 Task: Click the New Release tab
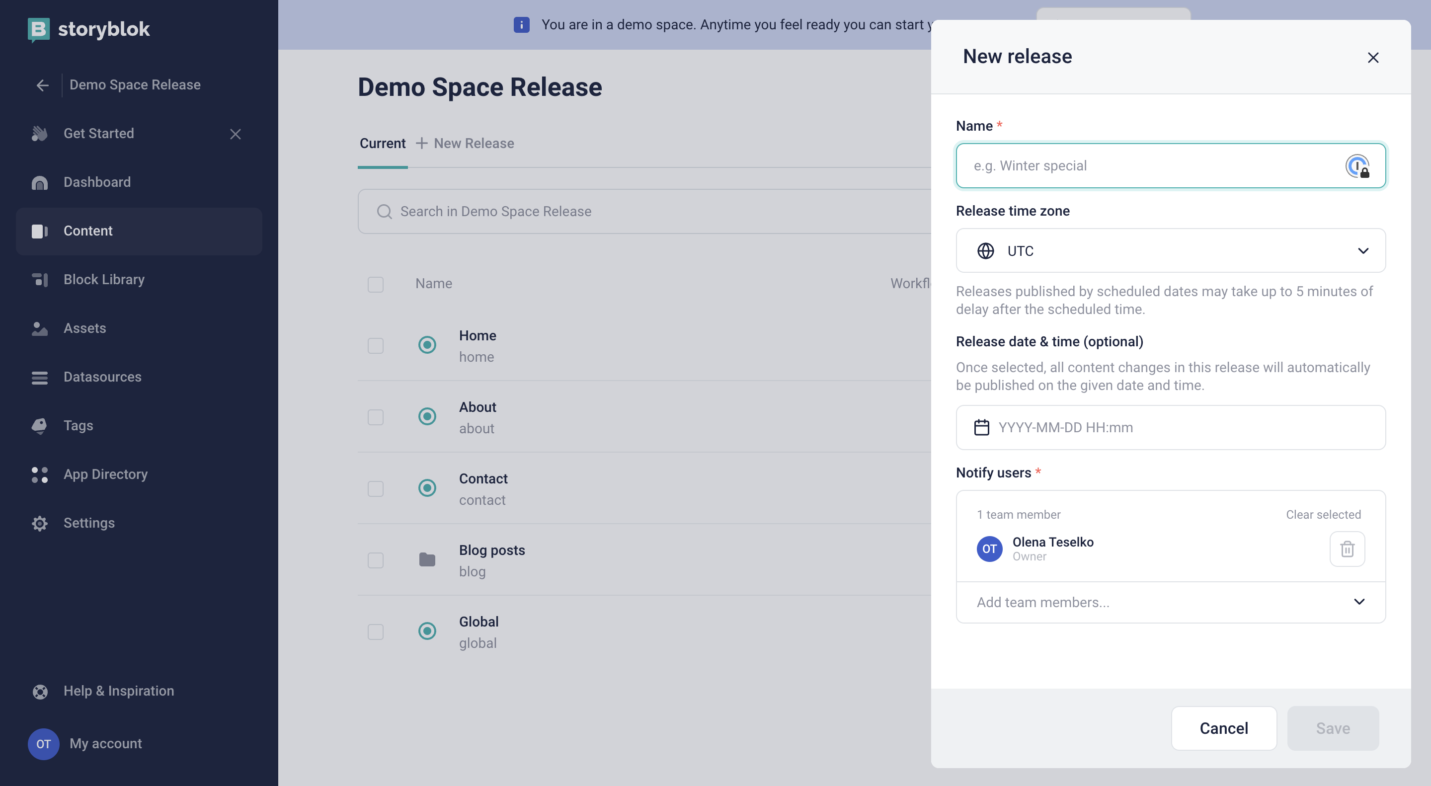coord(465,143)
